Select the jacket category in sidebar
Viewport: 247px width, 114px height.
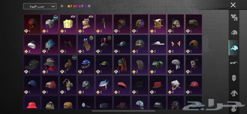(x=234, y=93)
